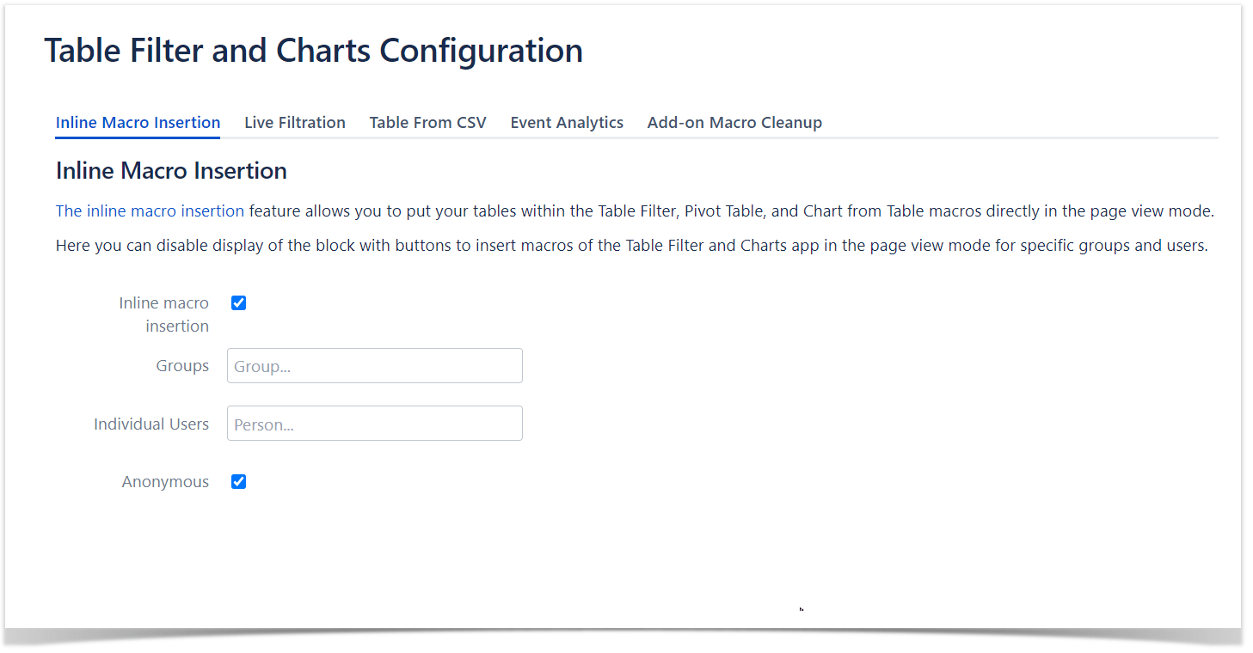
Task: Click the paragraph starting 'Here you can disable'
Action: pyautogui.click(x=631, y=246)
